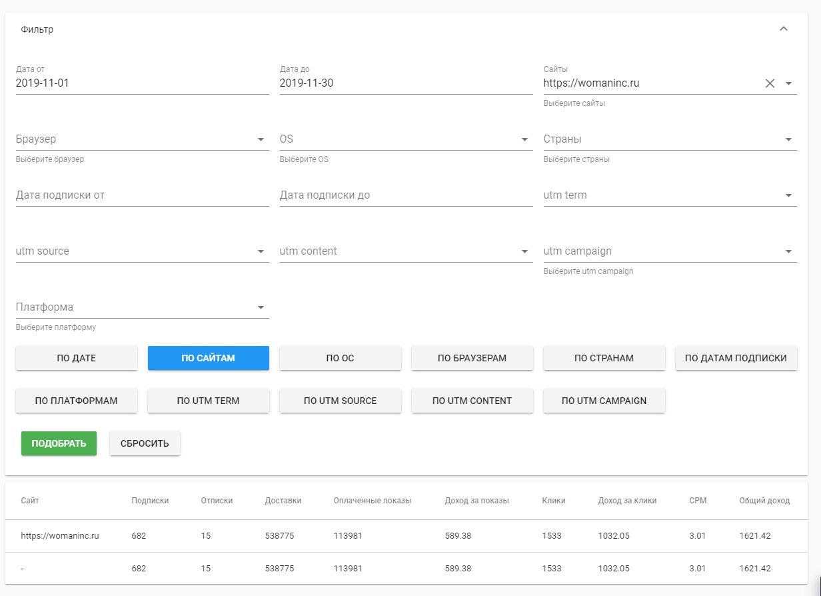Open the utm term dropdown
Viewport: 821px width, 596px height.
click(x=788, y=195)
